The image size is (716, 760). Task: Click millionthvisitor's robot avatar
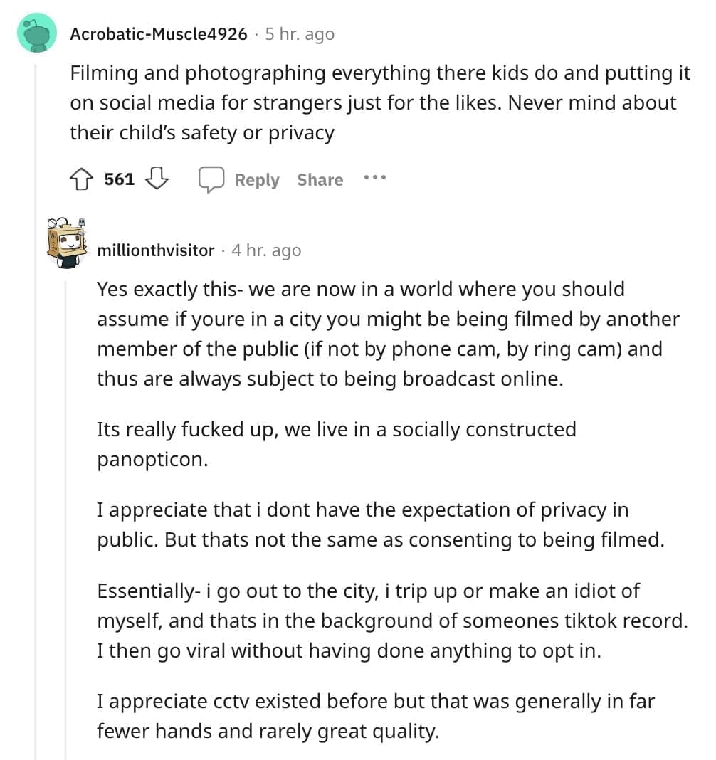65,242
